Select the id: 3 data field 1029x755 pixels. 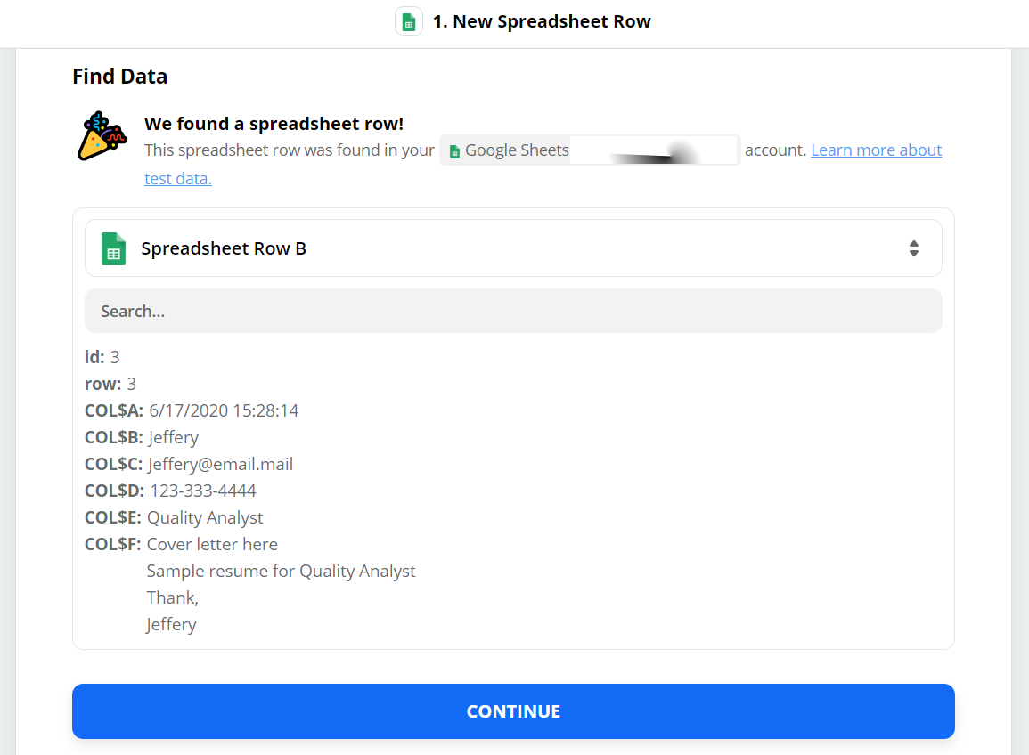(102, 357)
